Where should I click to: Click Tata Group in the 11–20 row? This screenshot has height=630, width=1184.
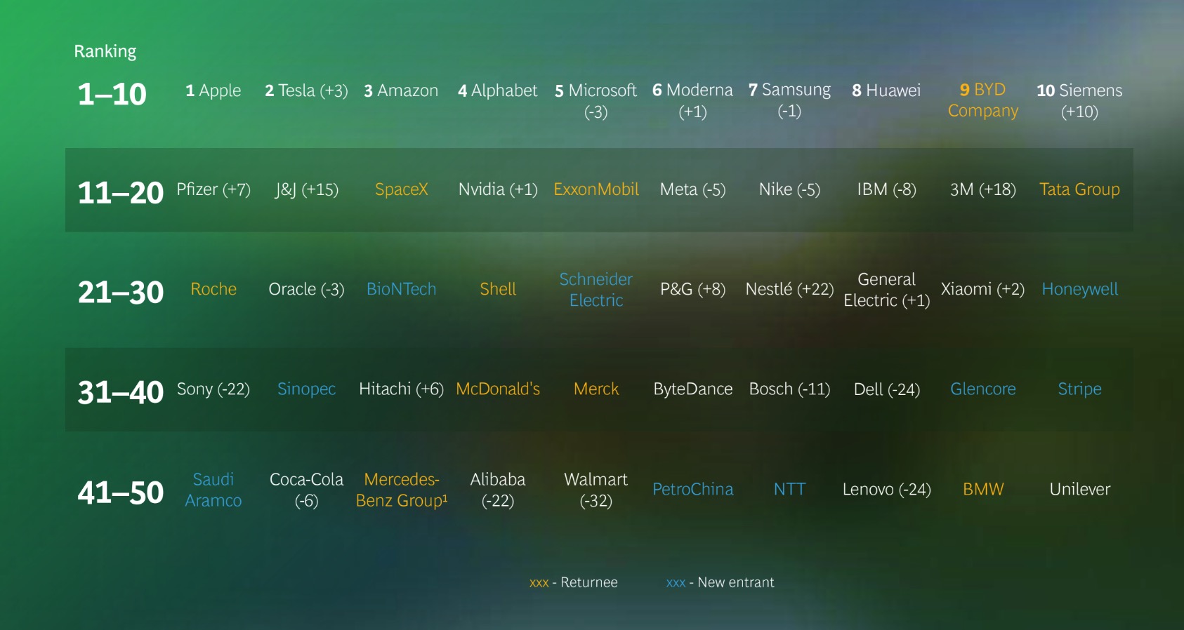coord(1079,189)
